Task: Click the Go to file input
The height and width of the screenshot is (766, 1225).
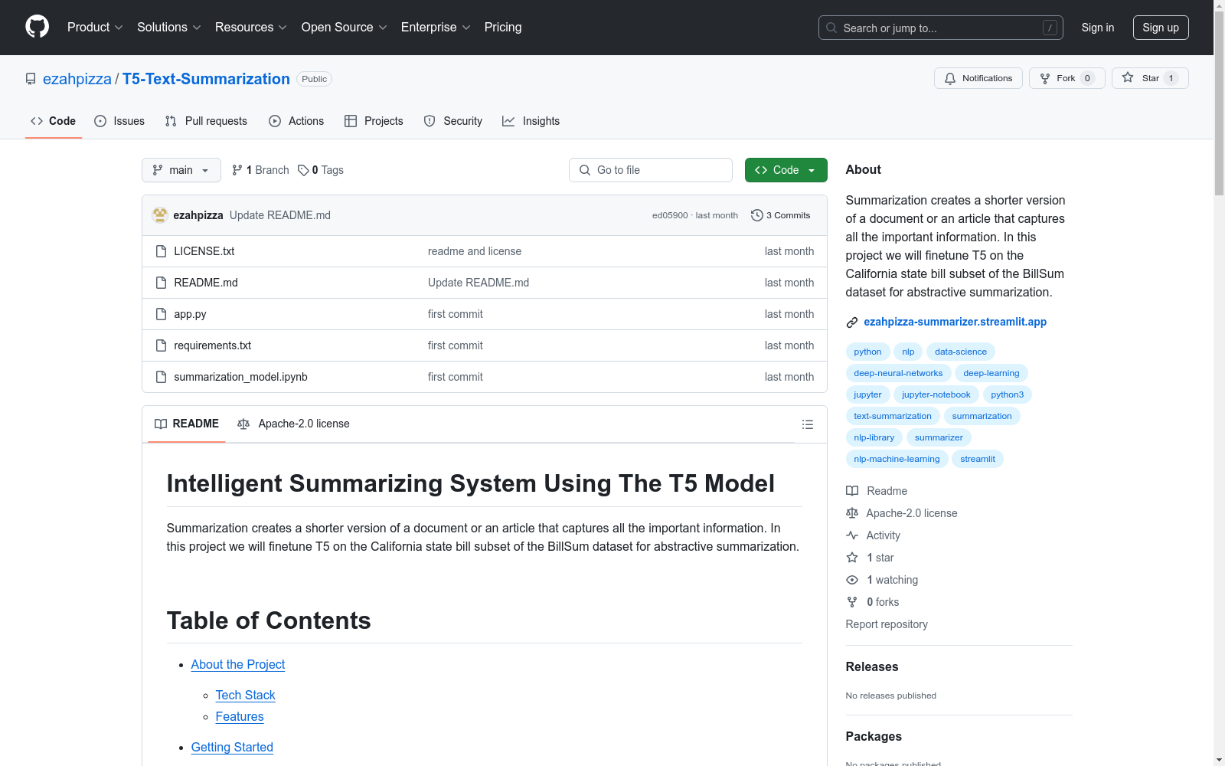Action: [651, 170]
